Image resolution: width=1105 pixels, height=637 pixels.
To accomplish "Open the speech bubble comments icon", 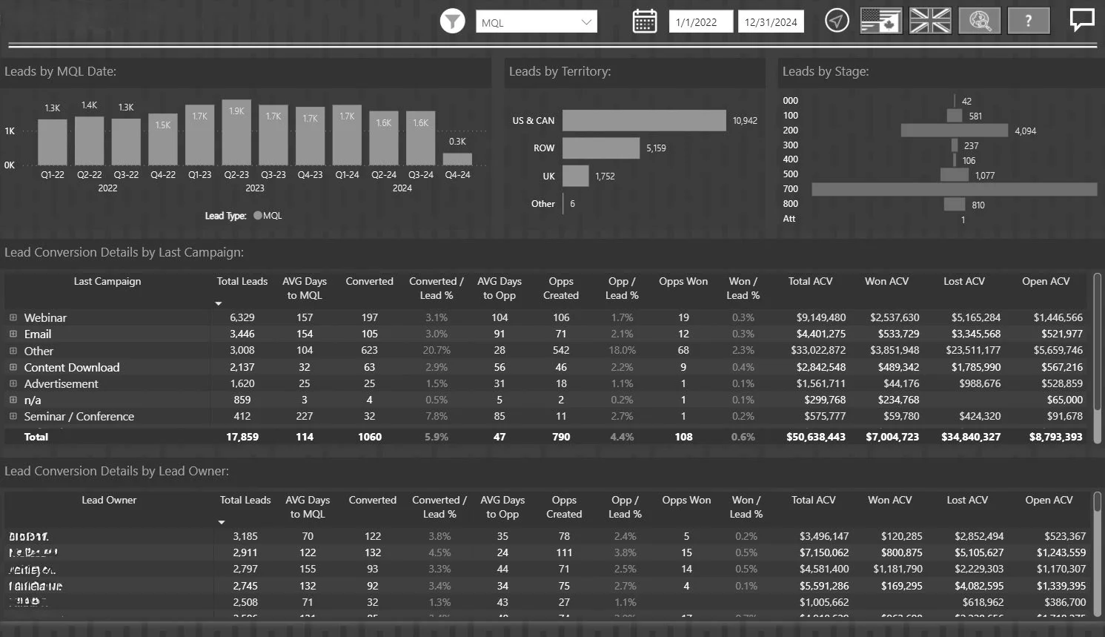I will (x=1082, y=19).
